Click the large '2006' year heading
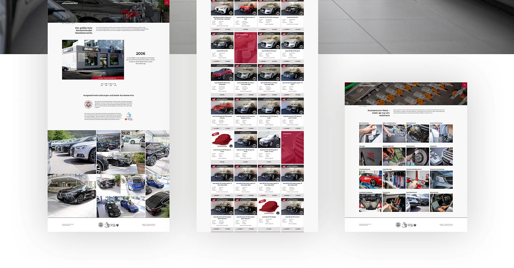 point(141,53)
